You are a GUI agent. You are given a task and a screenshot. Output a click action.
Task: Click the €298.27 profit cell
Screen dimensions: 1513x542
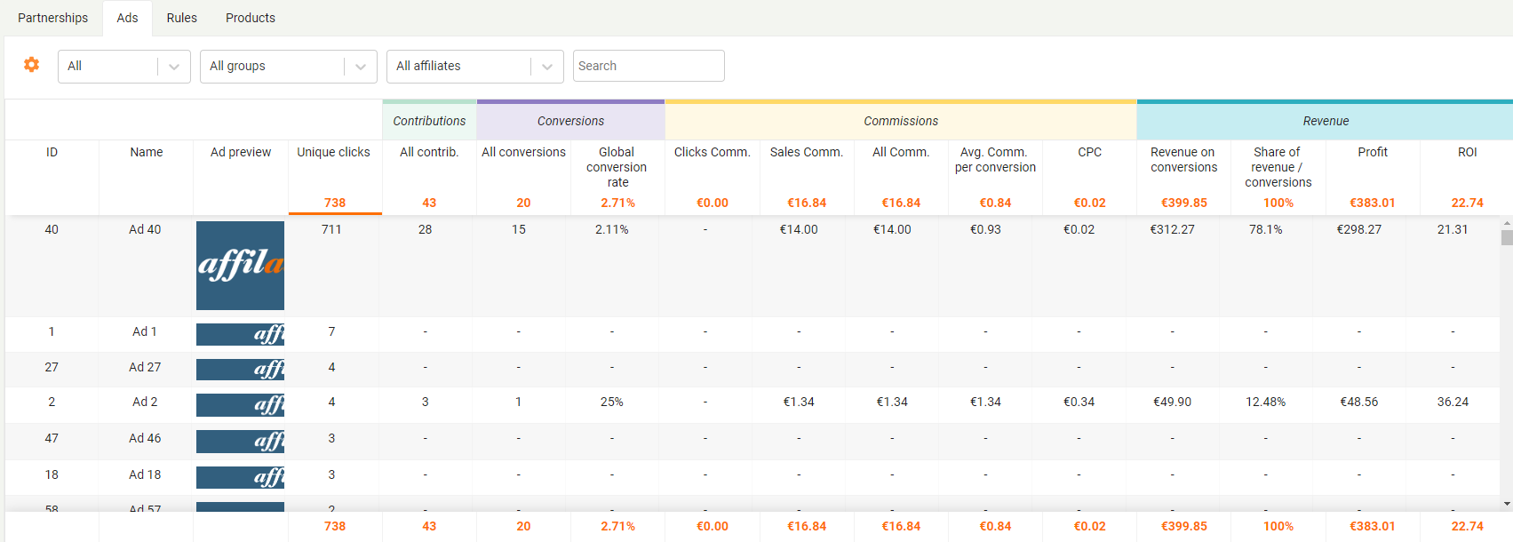pyautogui.click(x=1358, y=229)
